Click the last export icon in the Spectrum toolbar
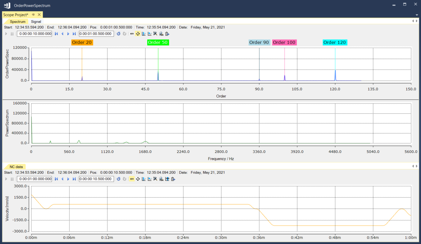 (167, 34)
